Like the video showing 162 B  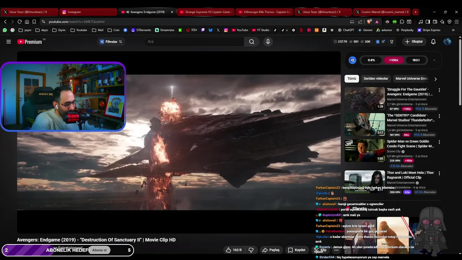pos(234,250)
